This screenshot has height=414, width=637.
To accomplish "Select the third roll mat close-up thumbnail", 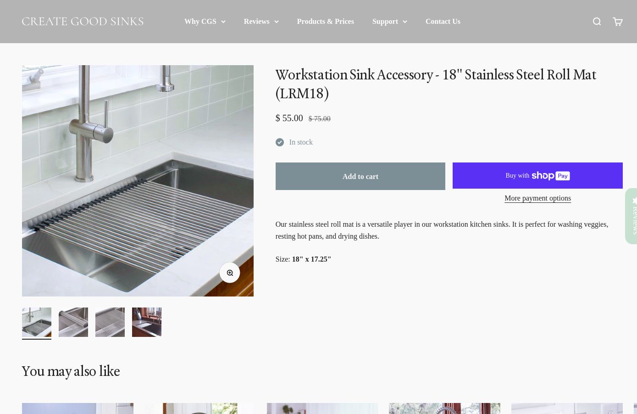I will point(110,322).
